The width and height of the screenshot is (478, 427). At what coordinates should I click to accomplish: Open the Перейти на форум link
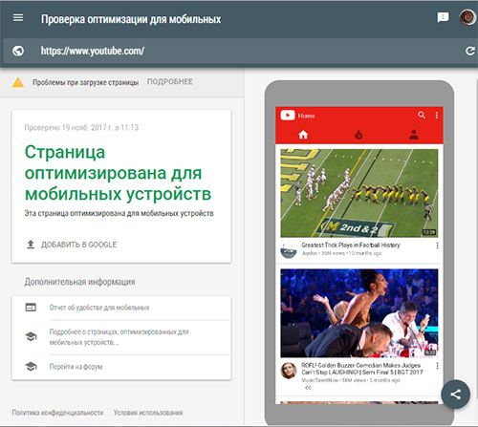(76, 367)
